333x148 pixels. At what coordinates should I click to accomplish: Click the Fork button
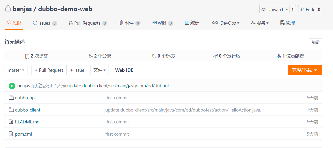[307, 9]
